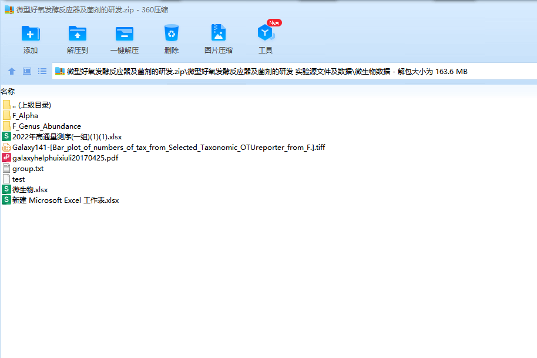Click the 图片压缩 label text
Viewport: 537px width, 358px height.
pyautogui.click(x=219, y=51)
